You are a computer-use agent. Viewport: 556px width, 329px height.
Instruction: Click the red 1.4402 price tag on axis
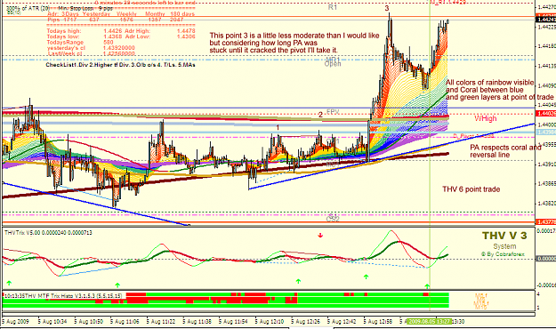[545, 114]
